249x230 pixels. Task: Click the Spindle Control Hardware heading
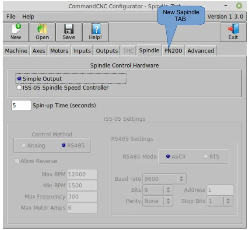coord(124,65)
